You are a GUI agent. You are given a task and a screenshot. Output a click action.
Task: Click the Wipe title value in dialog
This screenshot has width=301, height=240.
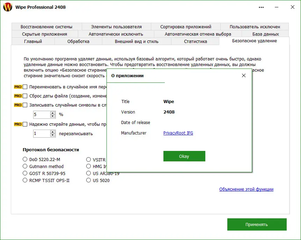point(169,101)
